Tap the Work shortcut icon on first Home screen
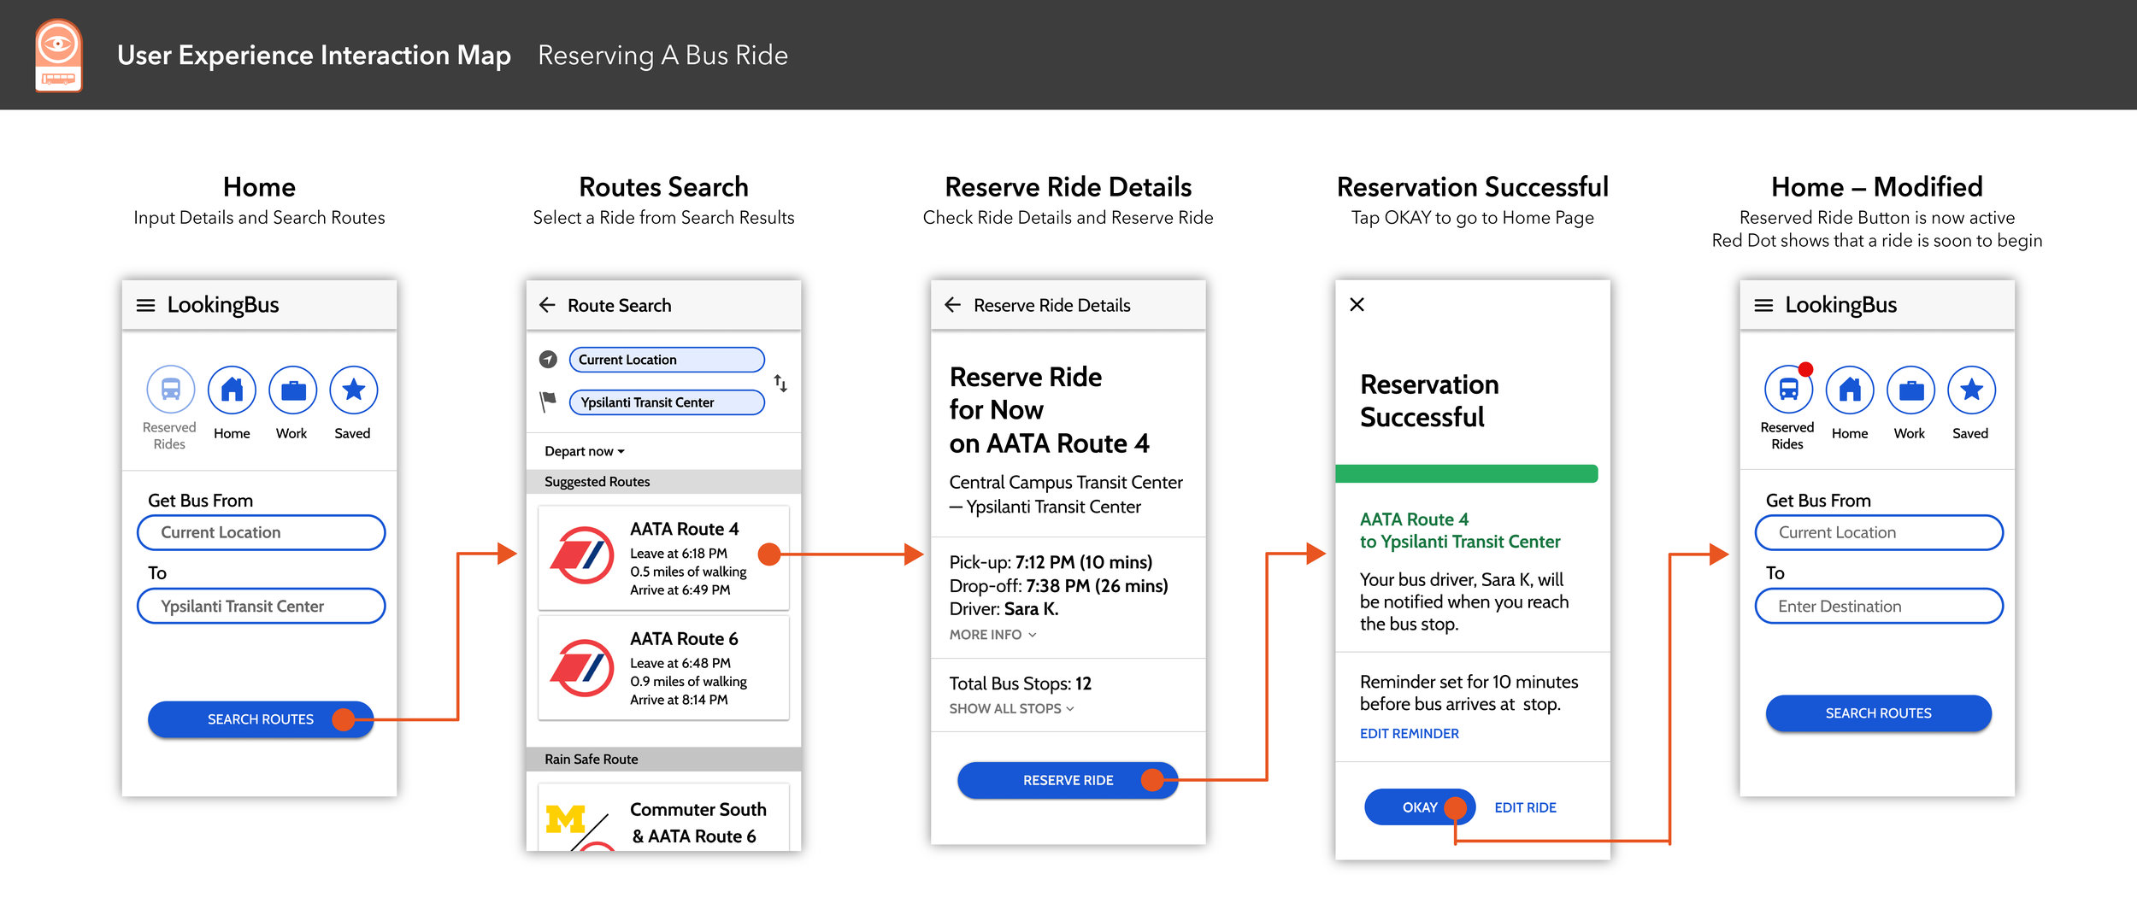 click(292, 390)
